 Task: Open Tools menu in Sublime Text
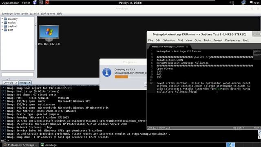[x=207, y=40]
